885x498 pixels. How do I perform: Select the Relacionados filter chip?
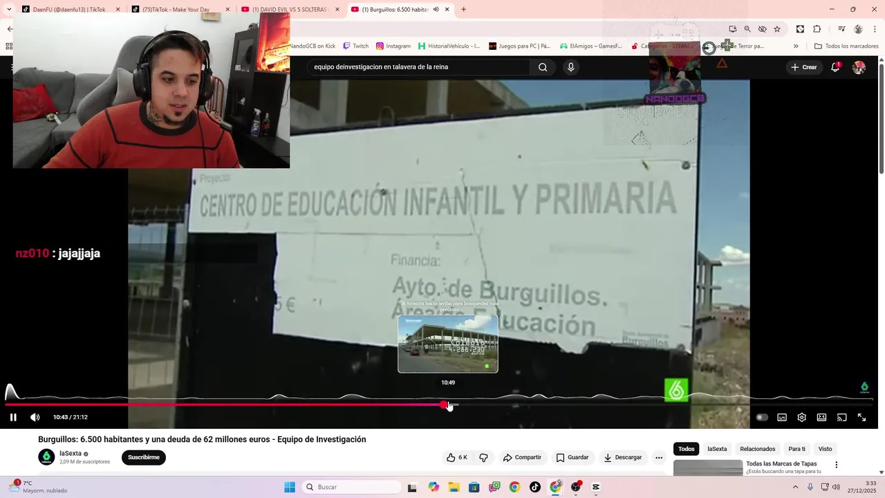[x=758, y=449]
